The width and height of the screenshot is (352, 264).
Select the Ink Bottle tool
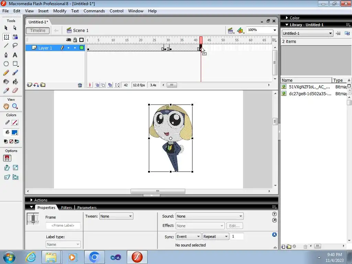[6, 82]
